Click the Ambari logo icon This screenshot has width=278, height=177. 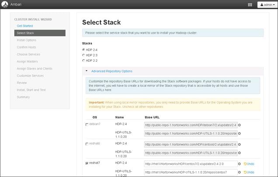pyautogui.click(x=5, y=4)
